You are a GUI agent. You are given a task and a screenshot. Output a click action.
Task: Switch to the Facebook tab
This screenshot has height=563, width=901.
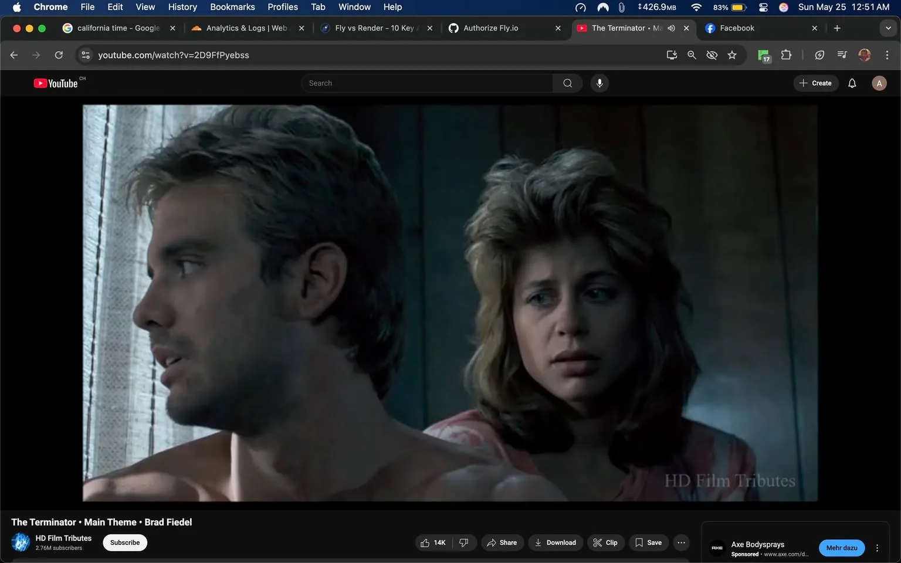[737, 28]
